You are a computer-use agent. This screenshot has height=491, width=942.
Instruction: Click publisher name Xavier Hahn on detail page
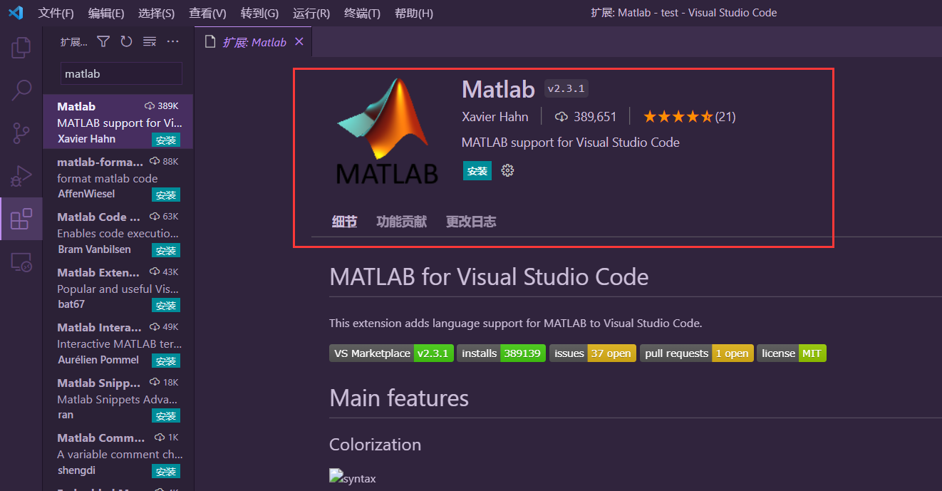click(x=495, y=116)
